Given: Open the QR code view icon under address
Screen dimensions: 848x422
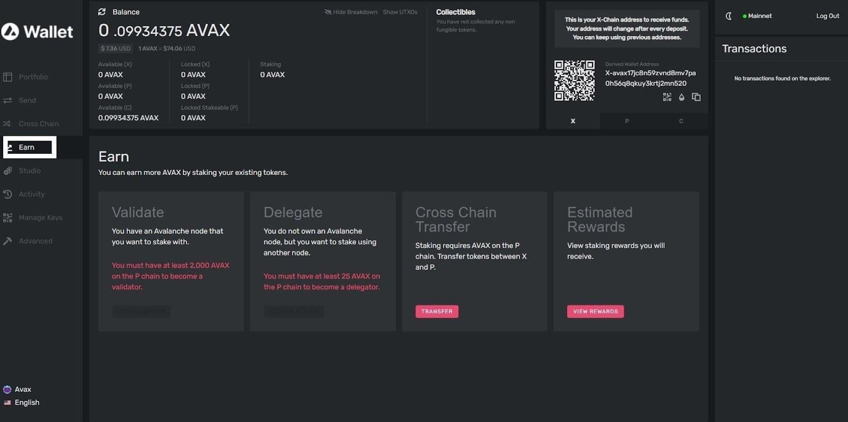Looking at the screenshot, I should click(667, 97).
